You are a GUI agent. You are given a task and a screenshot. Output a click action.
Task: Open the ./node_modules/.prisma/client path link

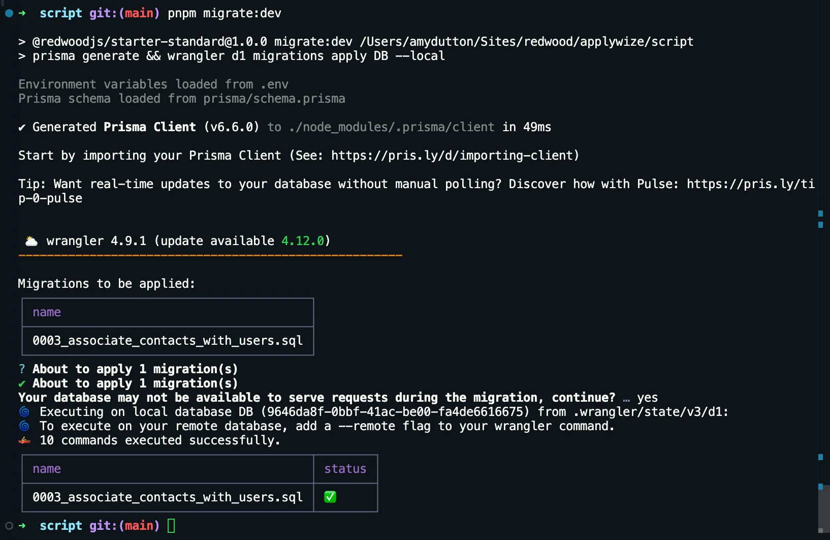(391, 127)
